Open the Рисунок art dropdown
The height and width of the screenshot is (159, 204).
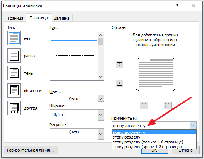click(101, 134)
